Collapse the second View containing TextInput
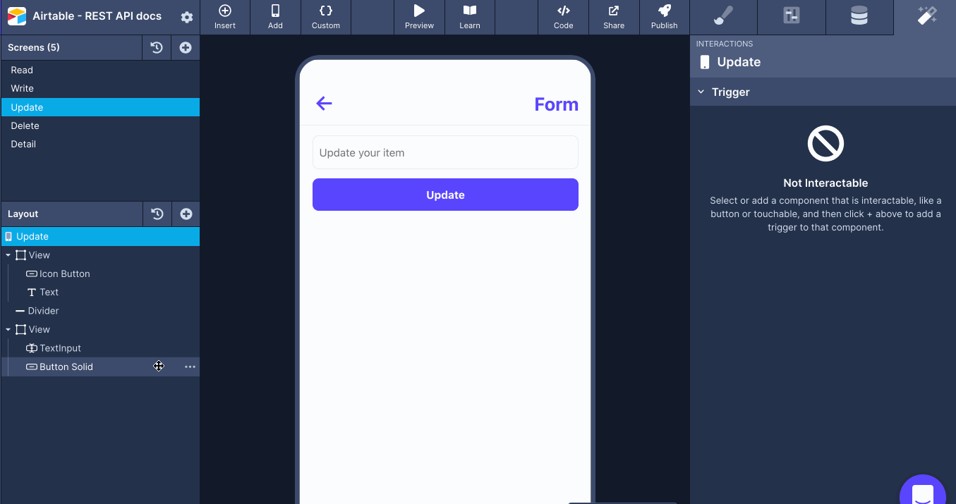This screenshot has width=956, height=504. coord(8,329)
